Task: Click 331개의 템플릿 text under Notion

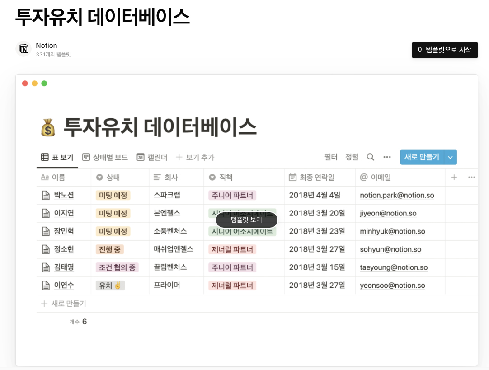Action: click(53, 55)
